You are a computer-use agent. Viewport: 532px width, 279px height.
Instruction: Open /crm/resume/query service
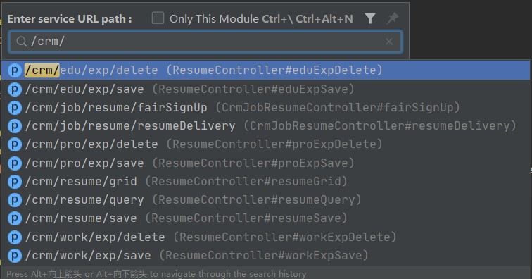pyautogui.click(x=266, y=200)
